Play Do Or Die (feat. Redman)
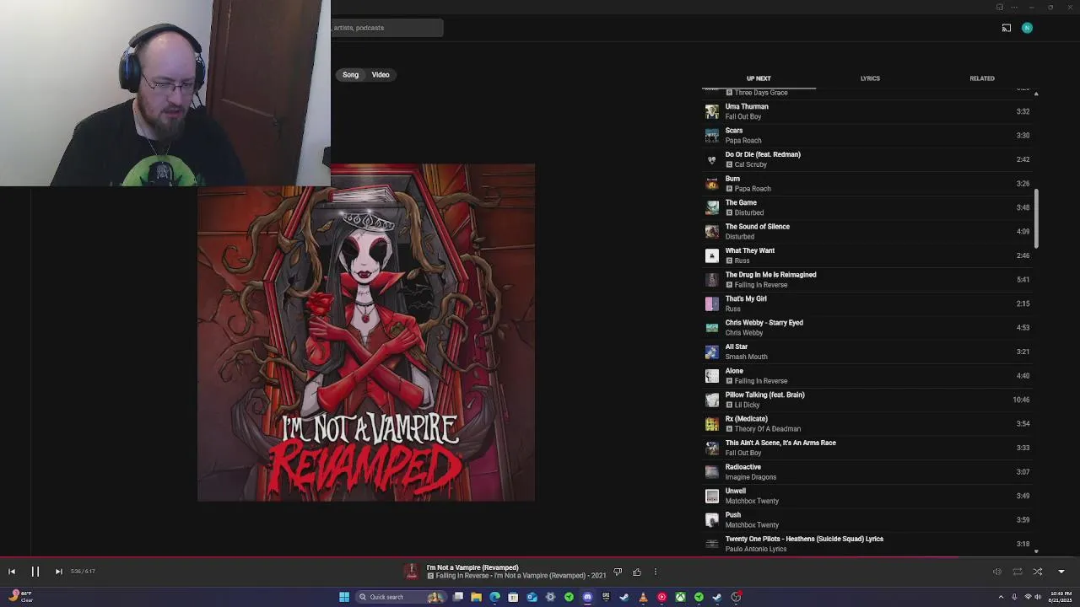 [x=867, y=159]
